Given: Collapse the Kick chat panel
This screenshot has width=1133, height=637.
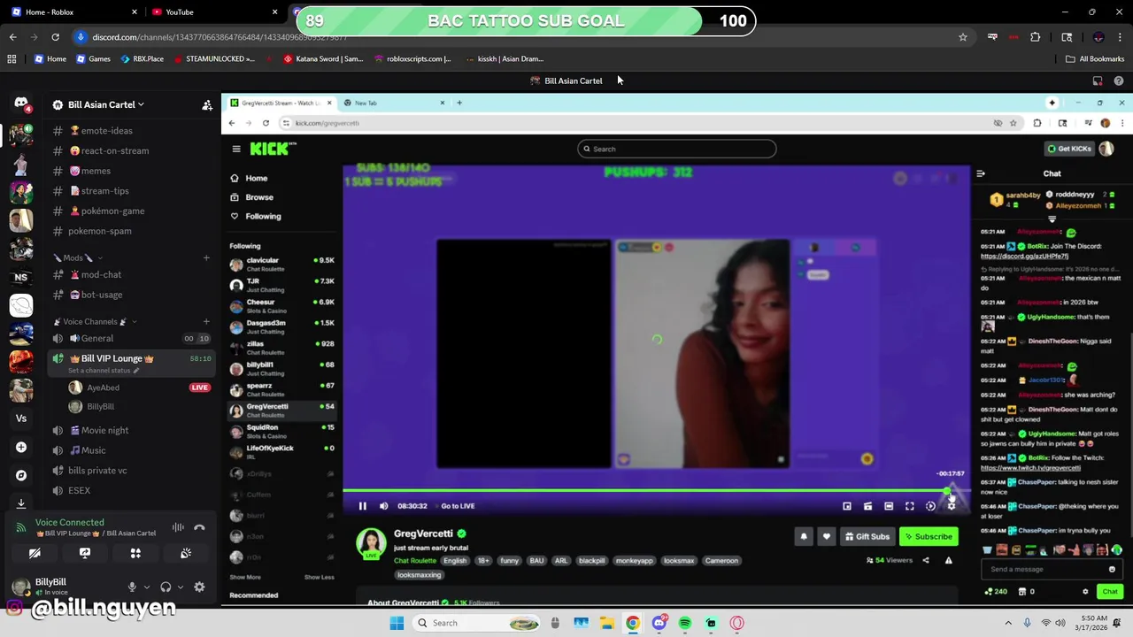Looking at the screenshot, I should point(981,173).
